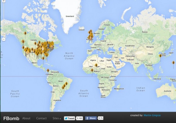This screenshot has height=123, width=176.
Task: Select the marker in Pacific south of Japan
Action: pyautogui.click(x=174, y=63)
